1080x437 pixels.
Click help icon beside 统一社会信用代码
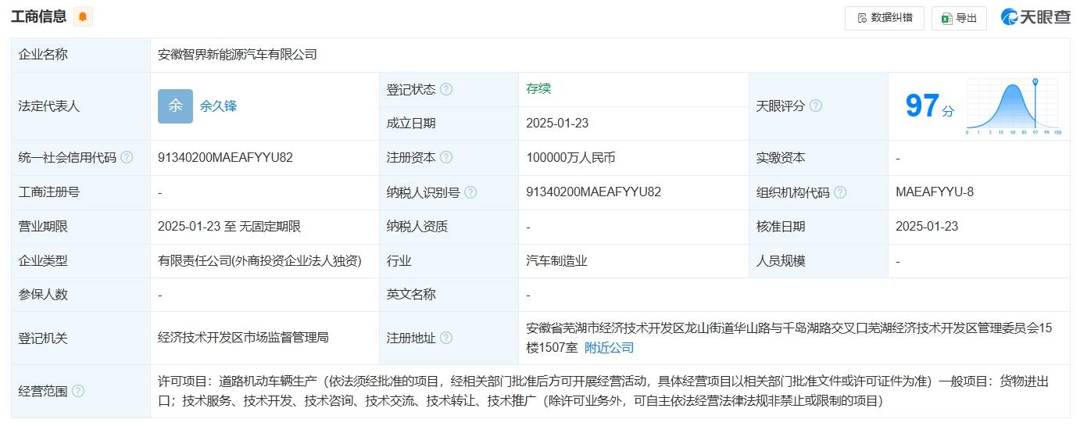point(127,157)
